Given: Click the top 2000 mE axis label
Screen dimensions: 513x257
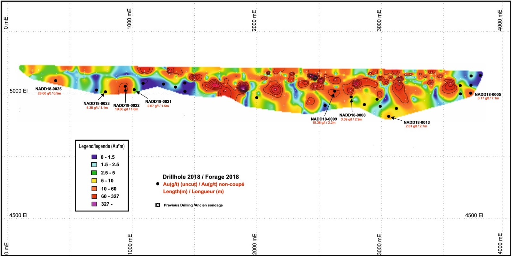Looking at the screenshot, I should [x=254, y=21].
